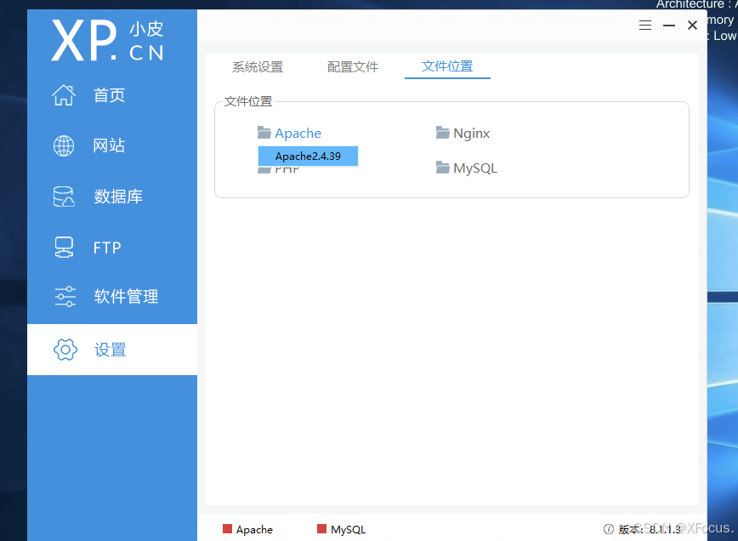Click the database cloud icon
738x541 pixels.
click(x=64, y=196)
